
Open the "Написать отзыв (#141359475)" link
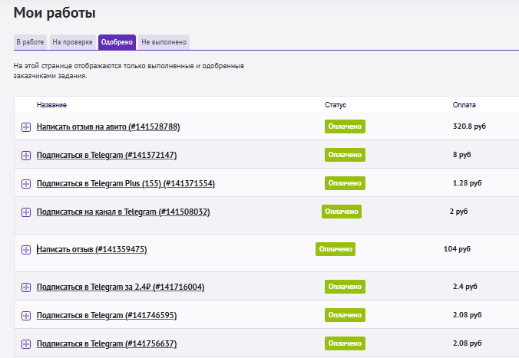coord(91,249)
